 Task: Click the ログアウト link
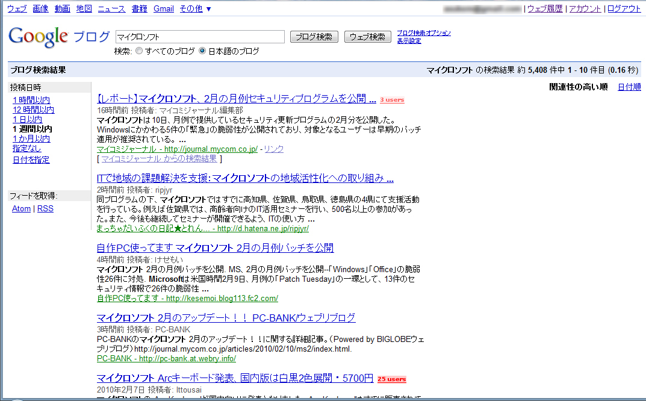(x=624, y=8)
